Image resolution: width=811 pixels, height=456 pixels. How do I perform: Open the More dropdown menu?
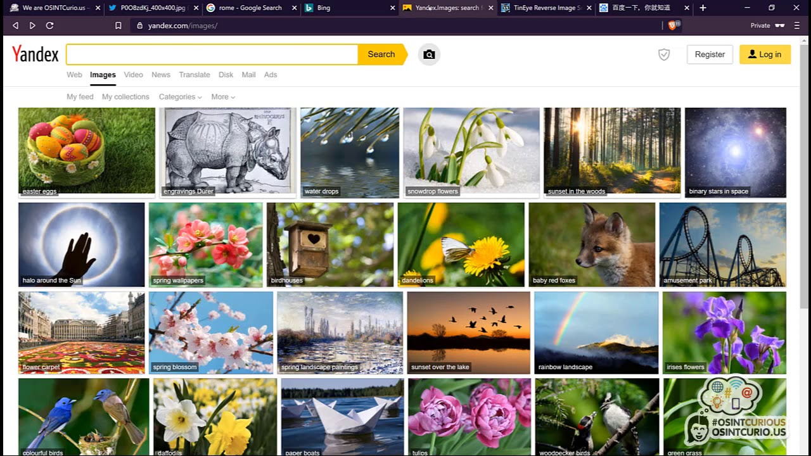tap(222, 96)
